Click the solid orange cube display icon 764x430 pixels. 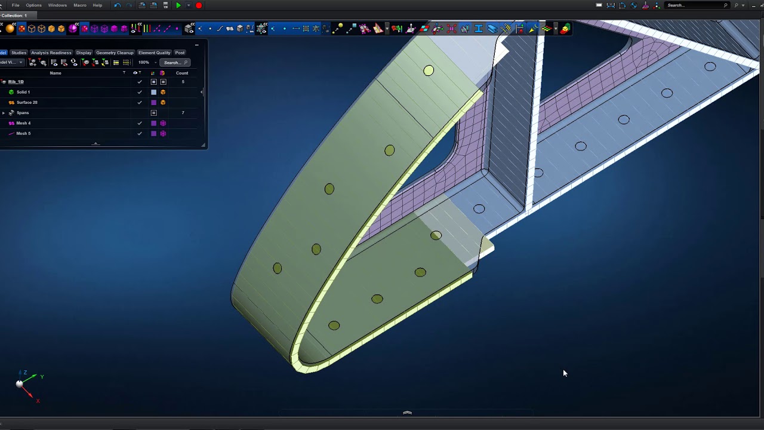pos(51,29)
